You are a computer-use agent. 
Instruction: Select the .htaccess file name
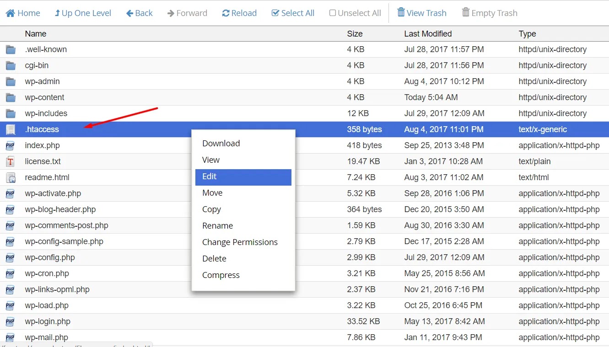[42, 129]
